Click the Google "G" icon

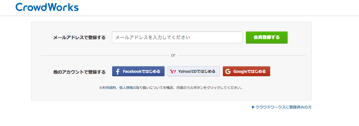pos(228,72)
